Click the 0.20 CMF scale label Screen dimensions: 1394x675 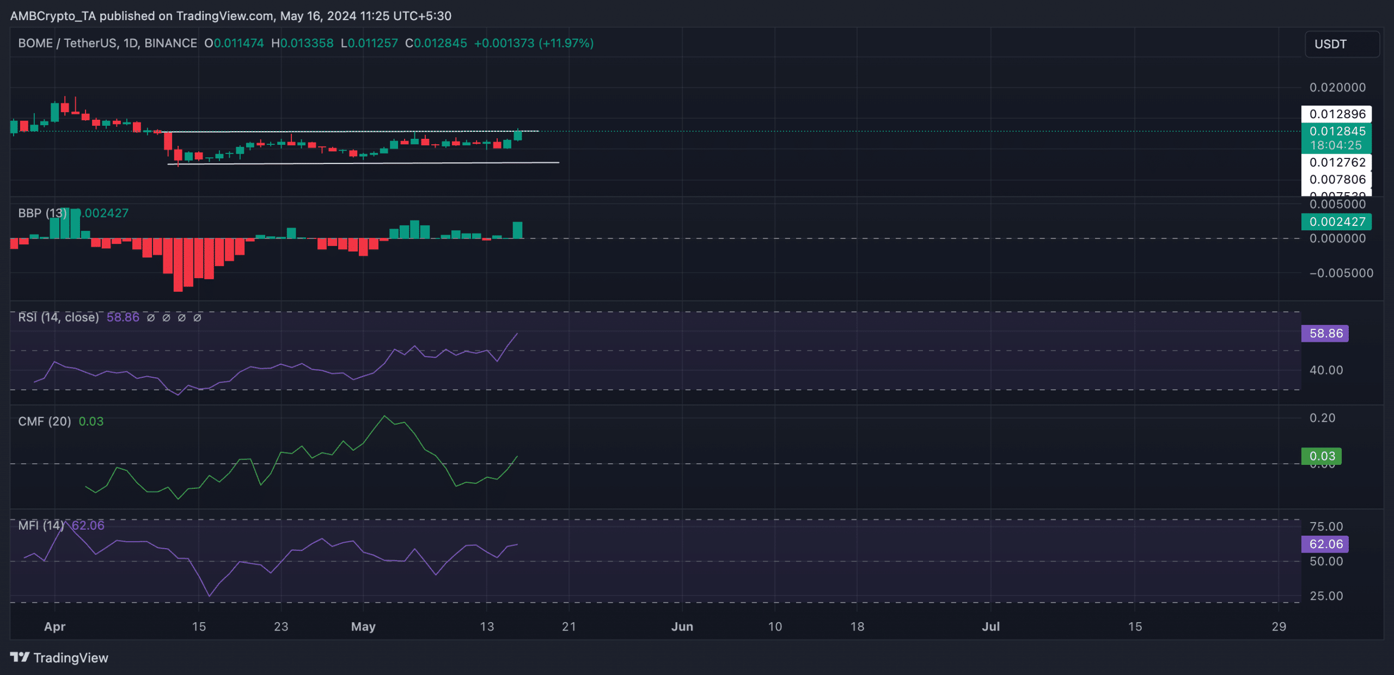click(x=1322, y=418)
